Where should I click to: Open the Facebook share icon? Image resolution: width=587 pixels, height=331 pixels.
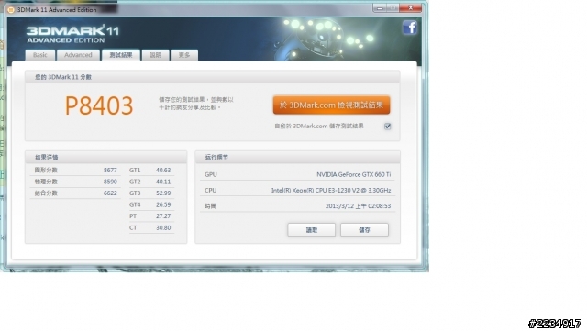[410, 28]
